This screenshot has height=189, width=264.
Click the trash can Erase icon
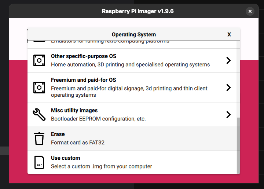pos(39,138)
